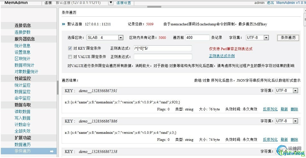
Task: Open 计数命令 sidebar item
Action: click(x=22, y=124)
